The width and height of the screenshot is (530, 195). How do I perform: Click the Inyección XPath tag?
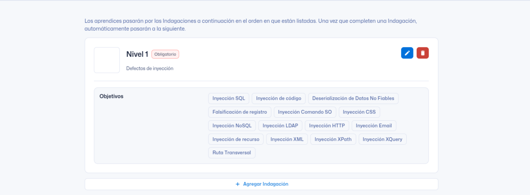pyautogui.click(x=333, y=140)
